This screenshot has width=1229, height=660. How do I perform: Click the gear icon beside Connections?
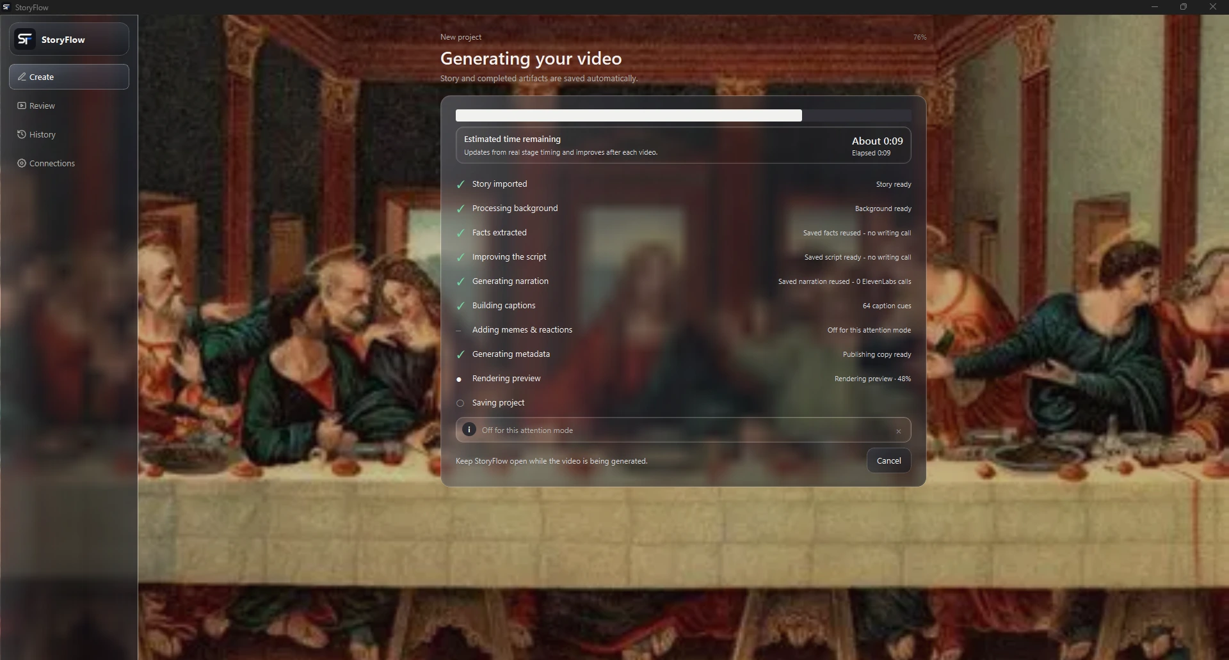click(x=22, y=163)
